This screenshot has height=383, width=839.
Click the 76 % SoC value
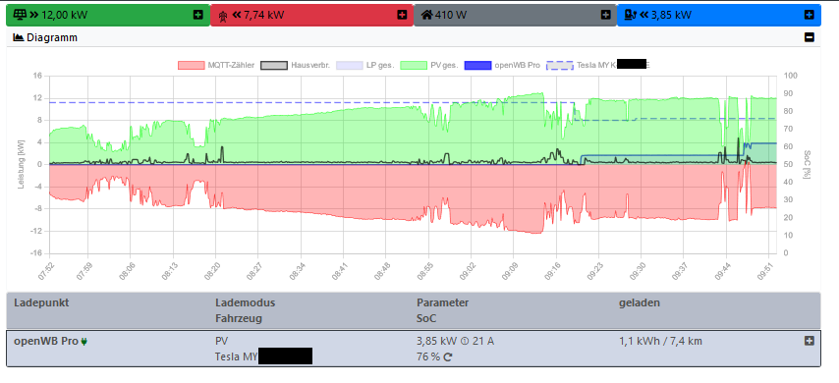[427, 356]
